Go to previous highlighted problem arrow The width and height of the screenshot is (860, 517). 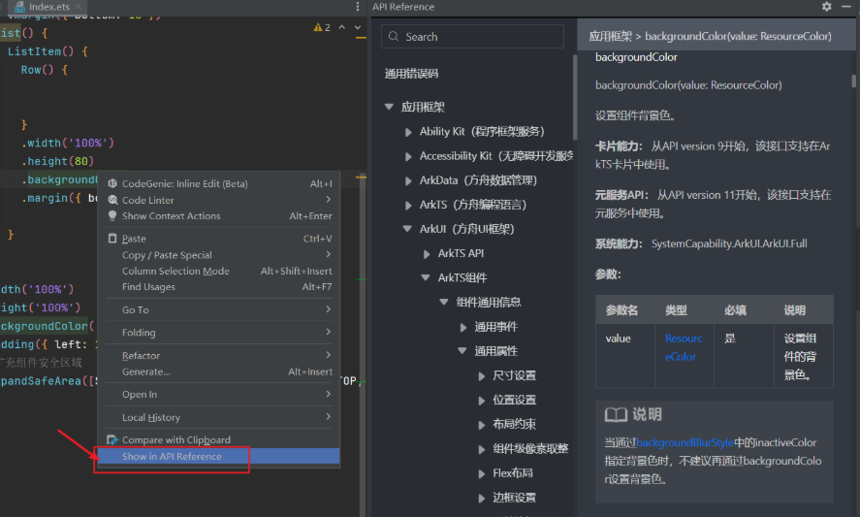tap(341, 27)
